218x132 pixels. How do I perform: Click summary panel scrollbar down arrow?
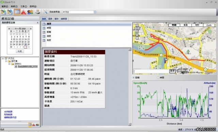130,124
